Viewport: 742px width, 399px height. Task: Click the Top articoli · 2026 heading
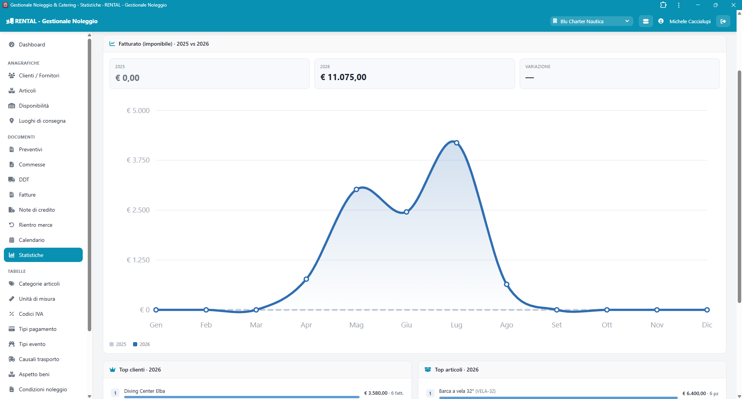coord(457,370)
